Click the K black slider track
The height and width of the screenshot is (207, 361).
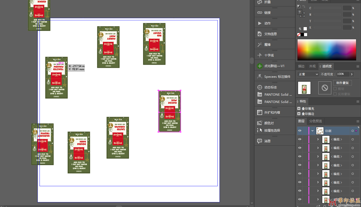pos(327,28)
